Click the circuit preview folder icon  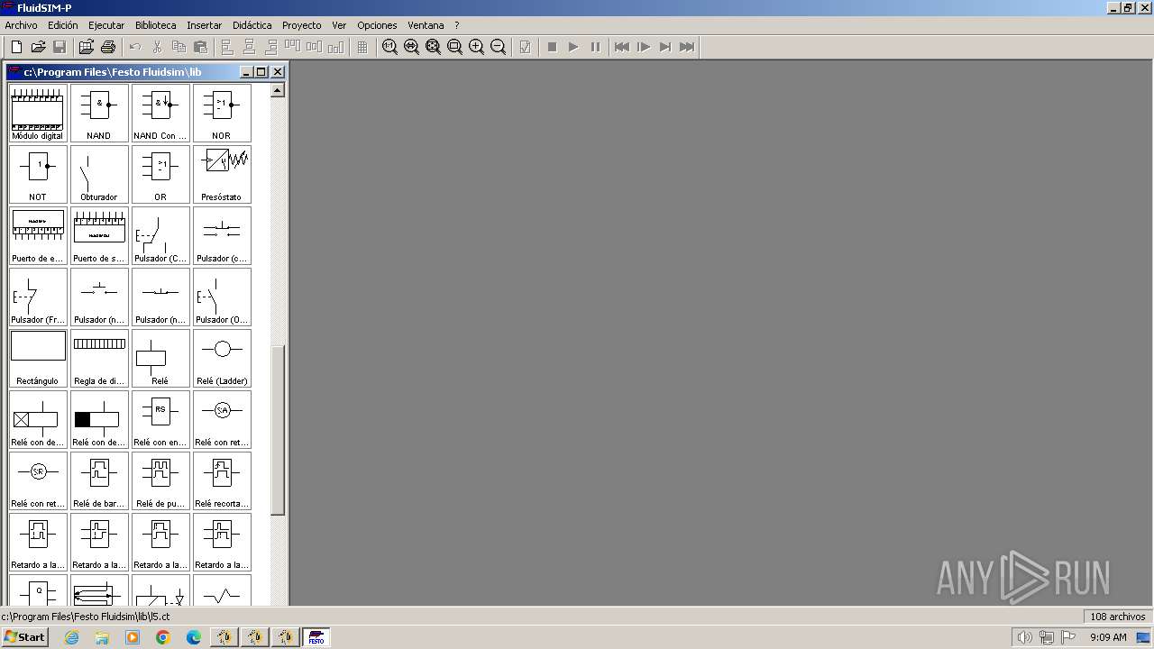pos(87,47)
